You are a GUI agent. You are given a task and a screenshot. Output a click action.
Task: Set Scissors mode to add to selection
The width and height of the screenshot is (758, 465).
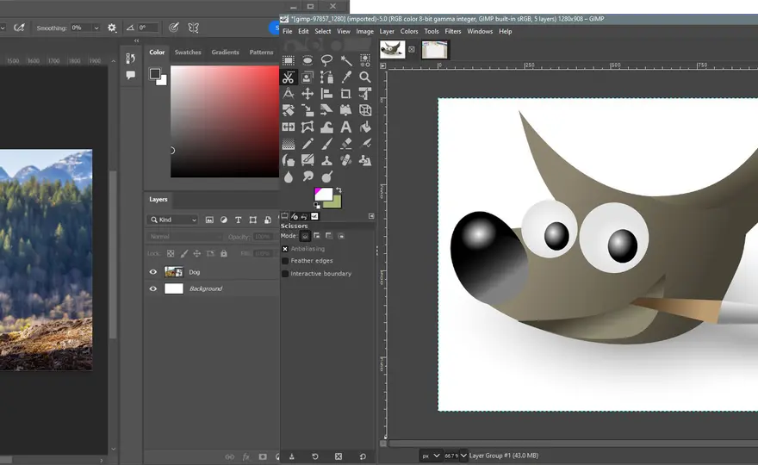coord(317,236)
